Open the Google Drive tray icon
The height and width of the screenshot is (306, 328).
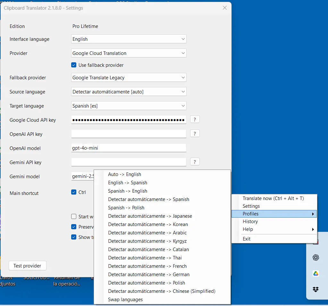316,274
